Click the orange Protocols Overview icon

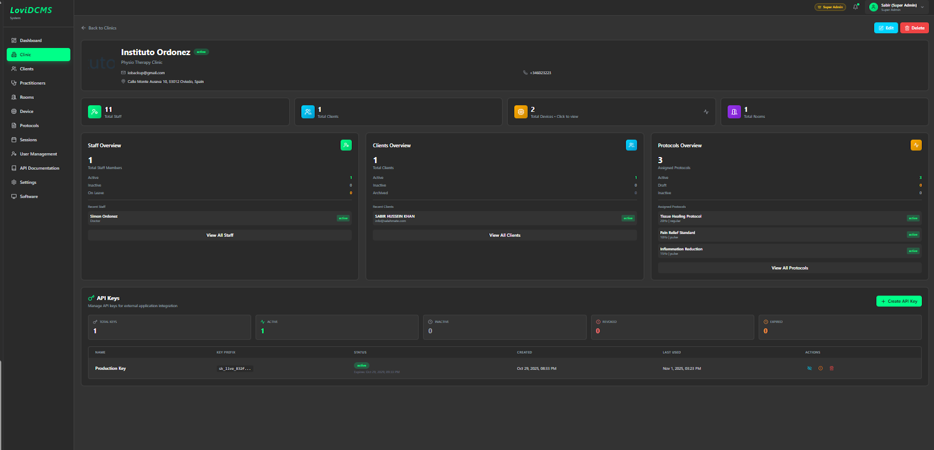[916, 145]
